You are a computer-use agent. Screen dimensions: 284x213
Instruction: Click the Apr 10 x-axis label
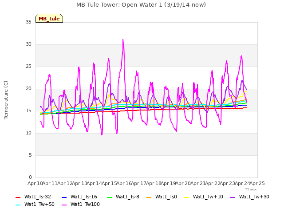(x=35, y=183)
